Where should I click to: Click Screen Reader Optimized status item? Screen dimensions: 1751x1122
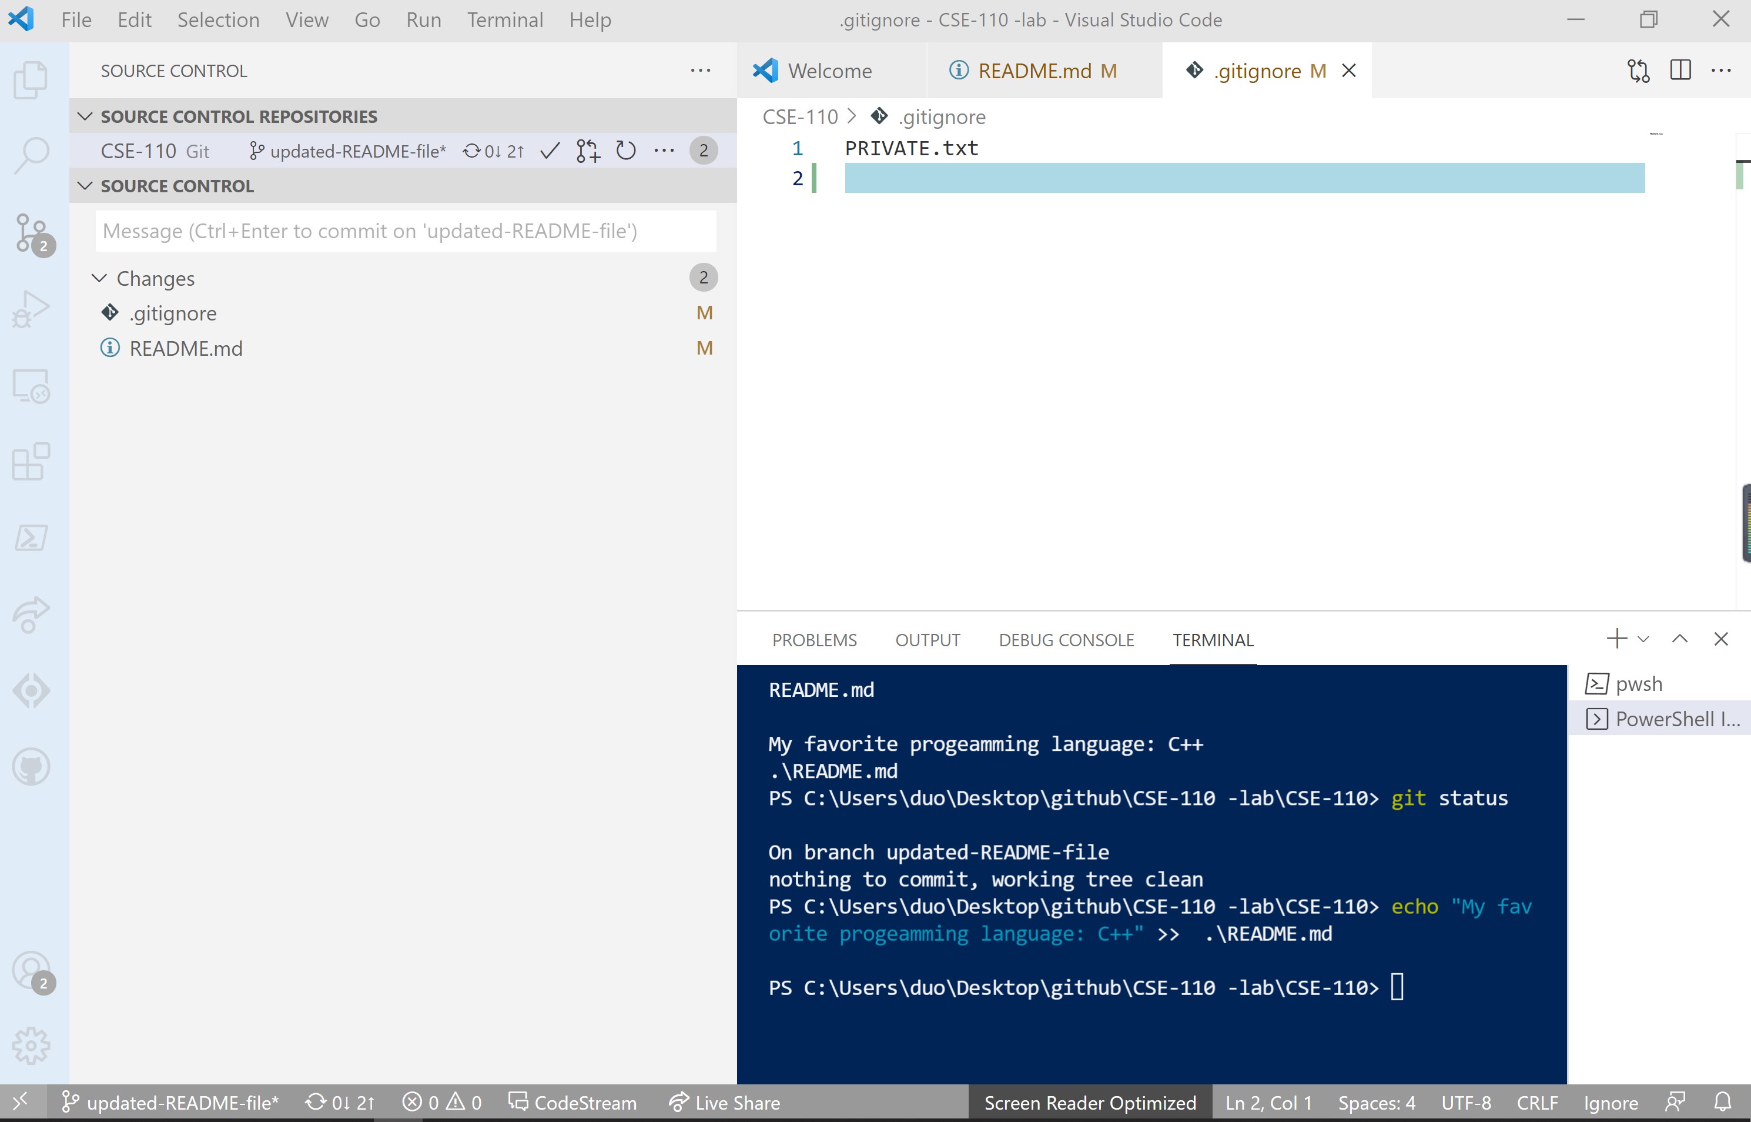pyautogui.click(x=1090, y=1103)
